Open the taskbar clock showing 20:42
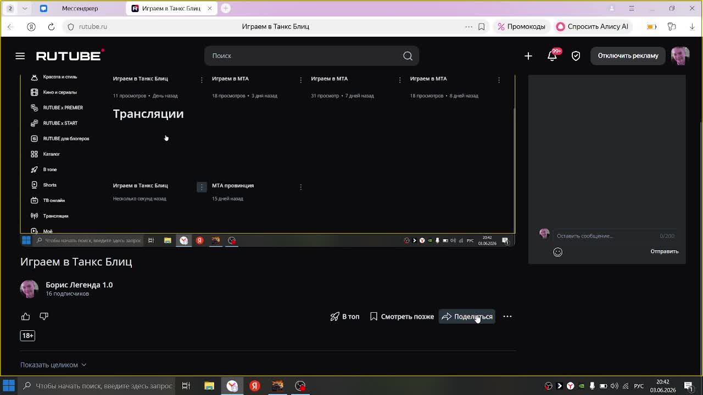The image size is (703, 395). [x=663, y=386]
